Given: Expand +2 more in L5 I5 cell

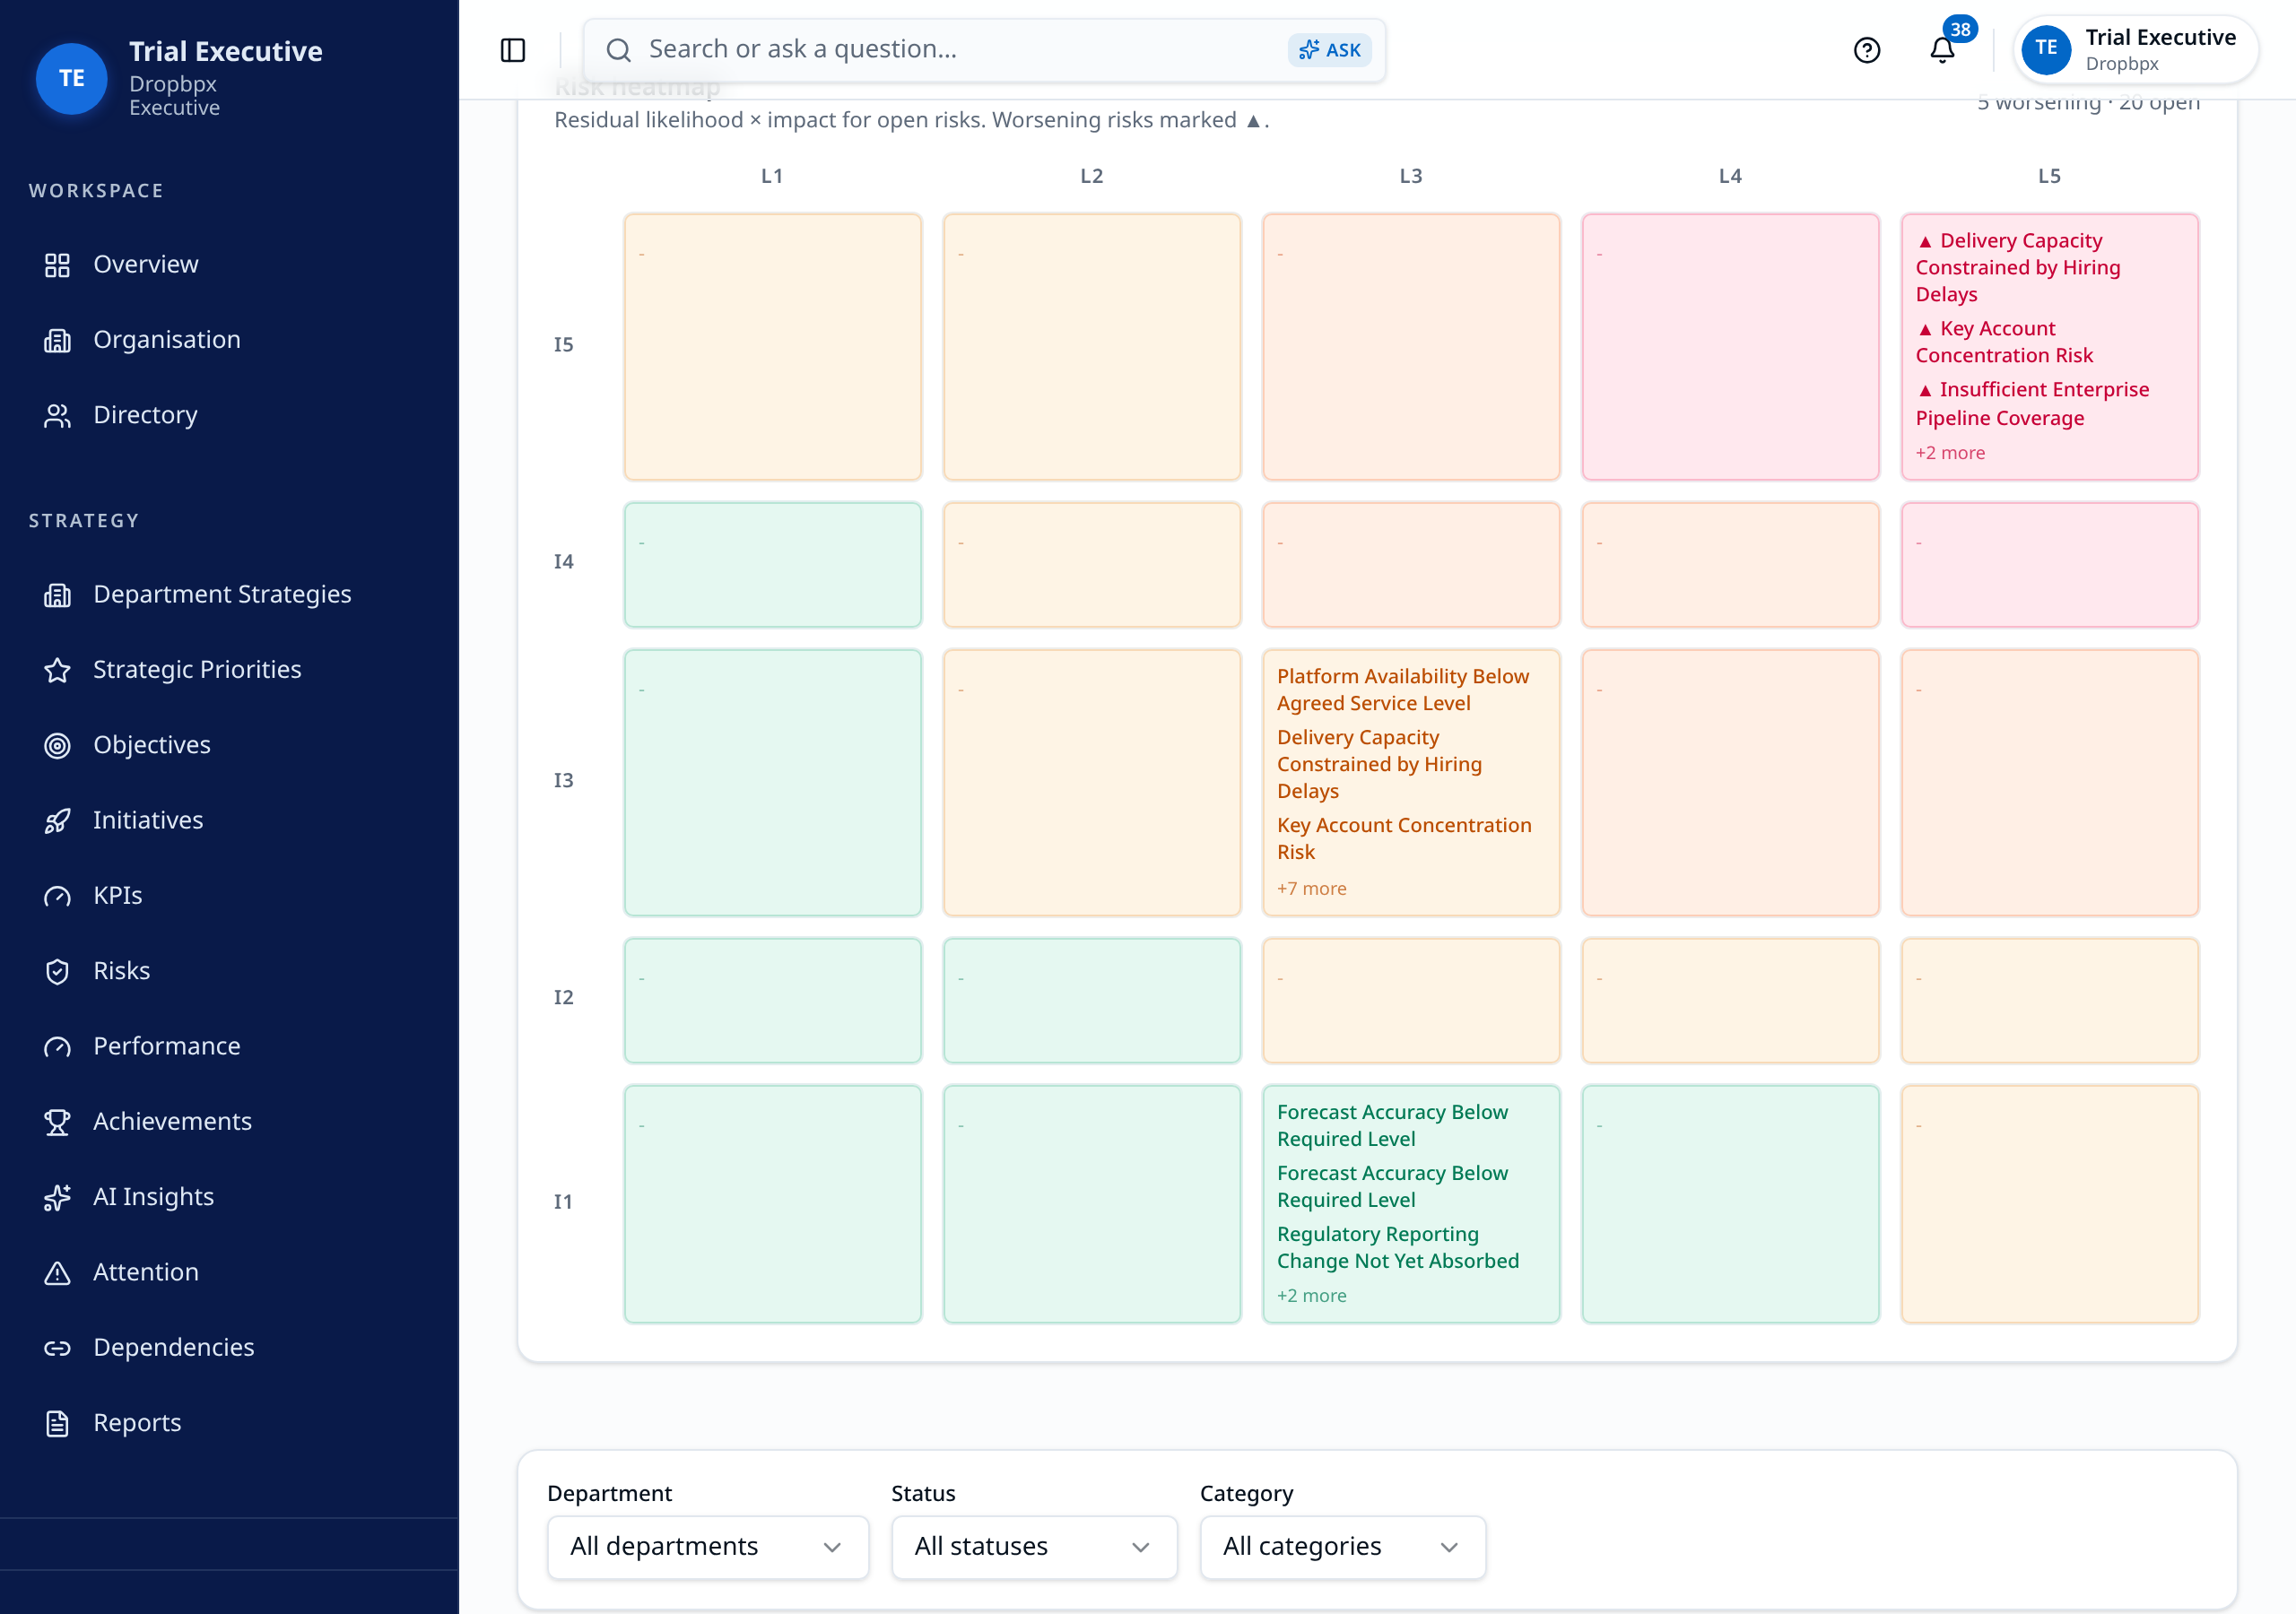Looking at the screenshot, I should tap(1950, 453).
